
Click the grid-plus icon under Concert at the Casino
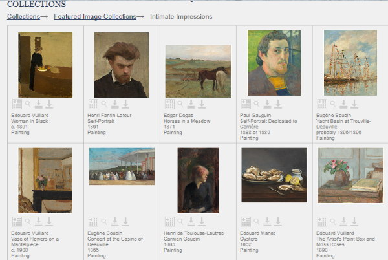click(93, 221)
